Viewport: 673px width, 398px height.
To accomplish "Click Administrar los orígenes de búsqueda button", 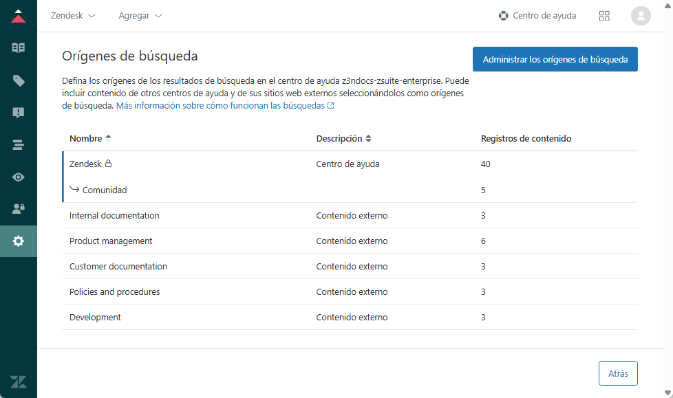I will click(555, 60).
